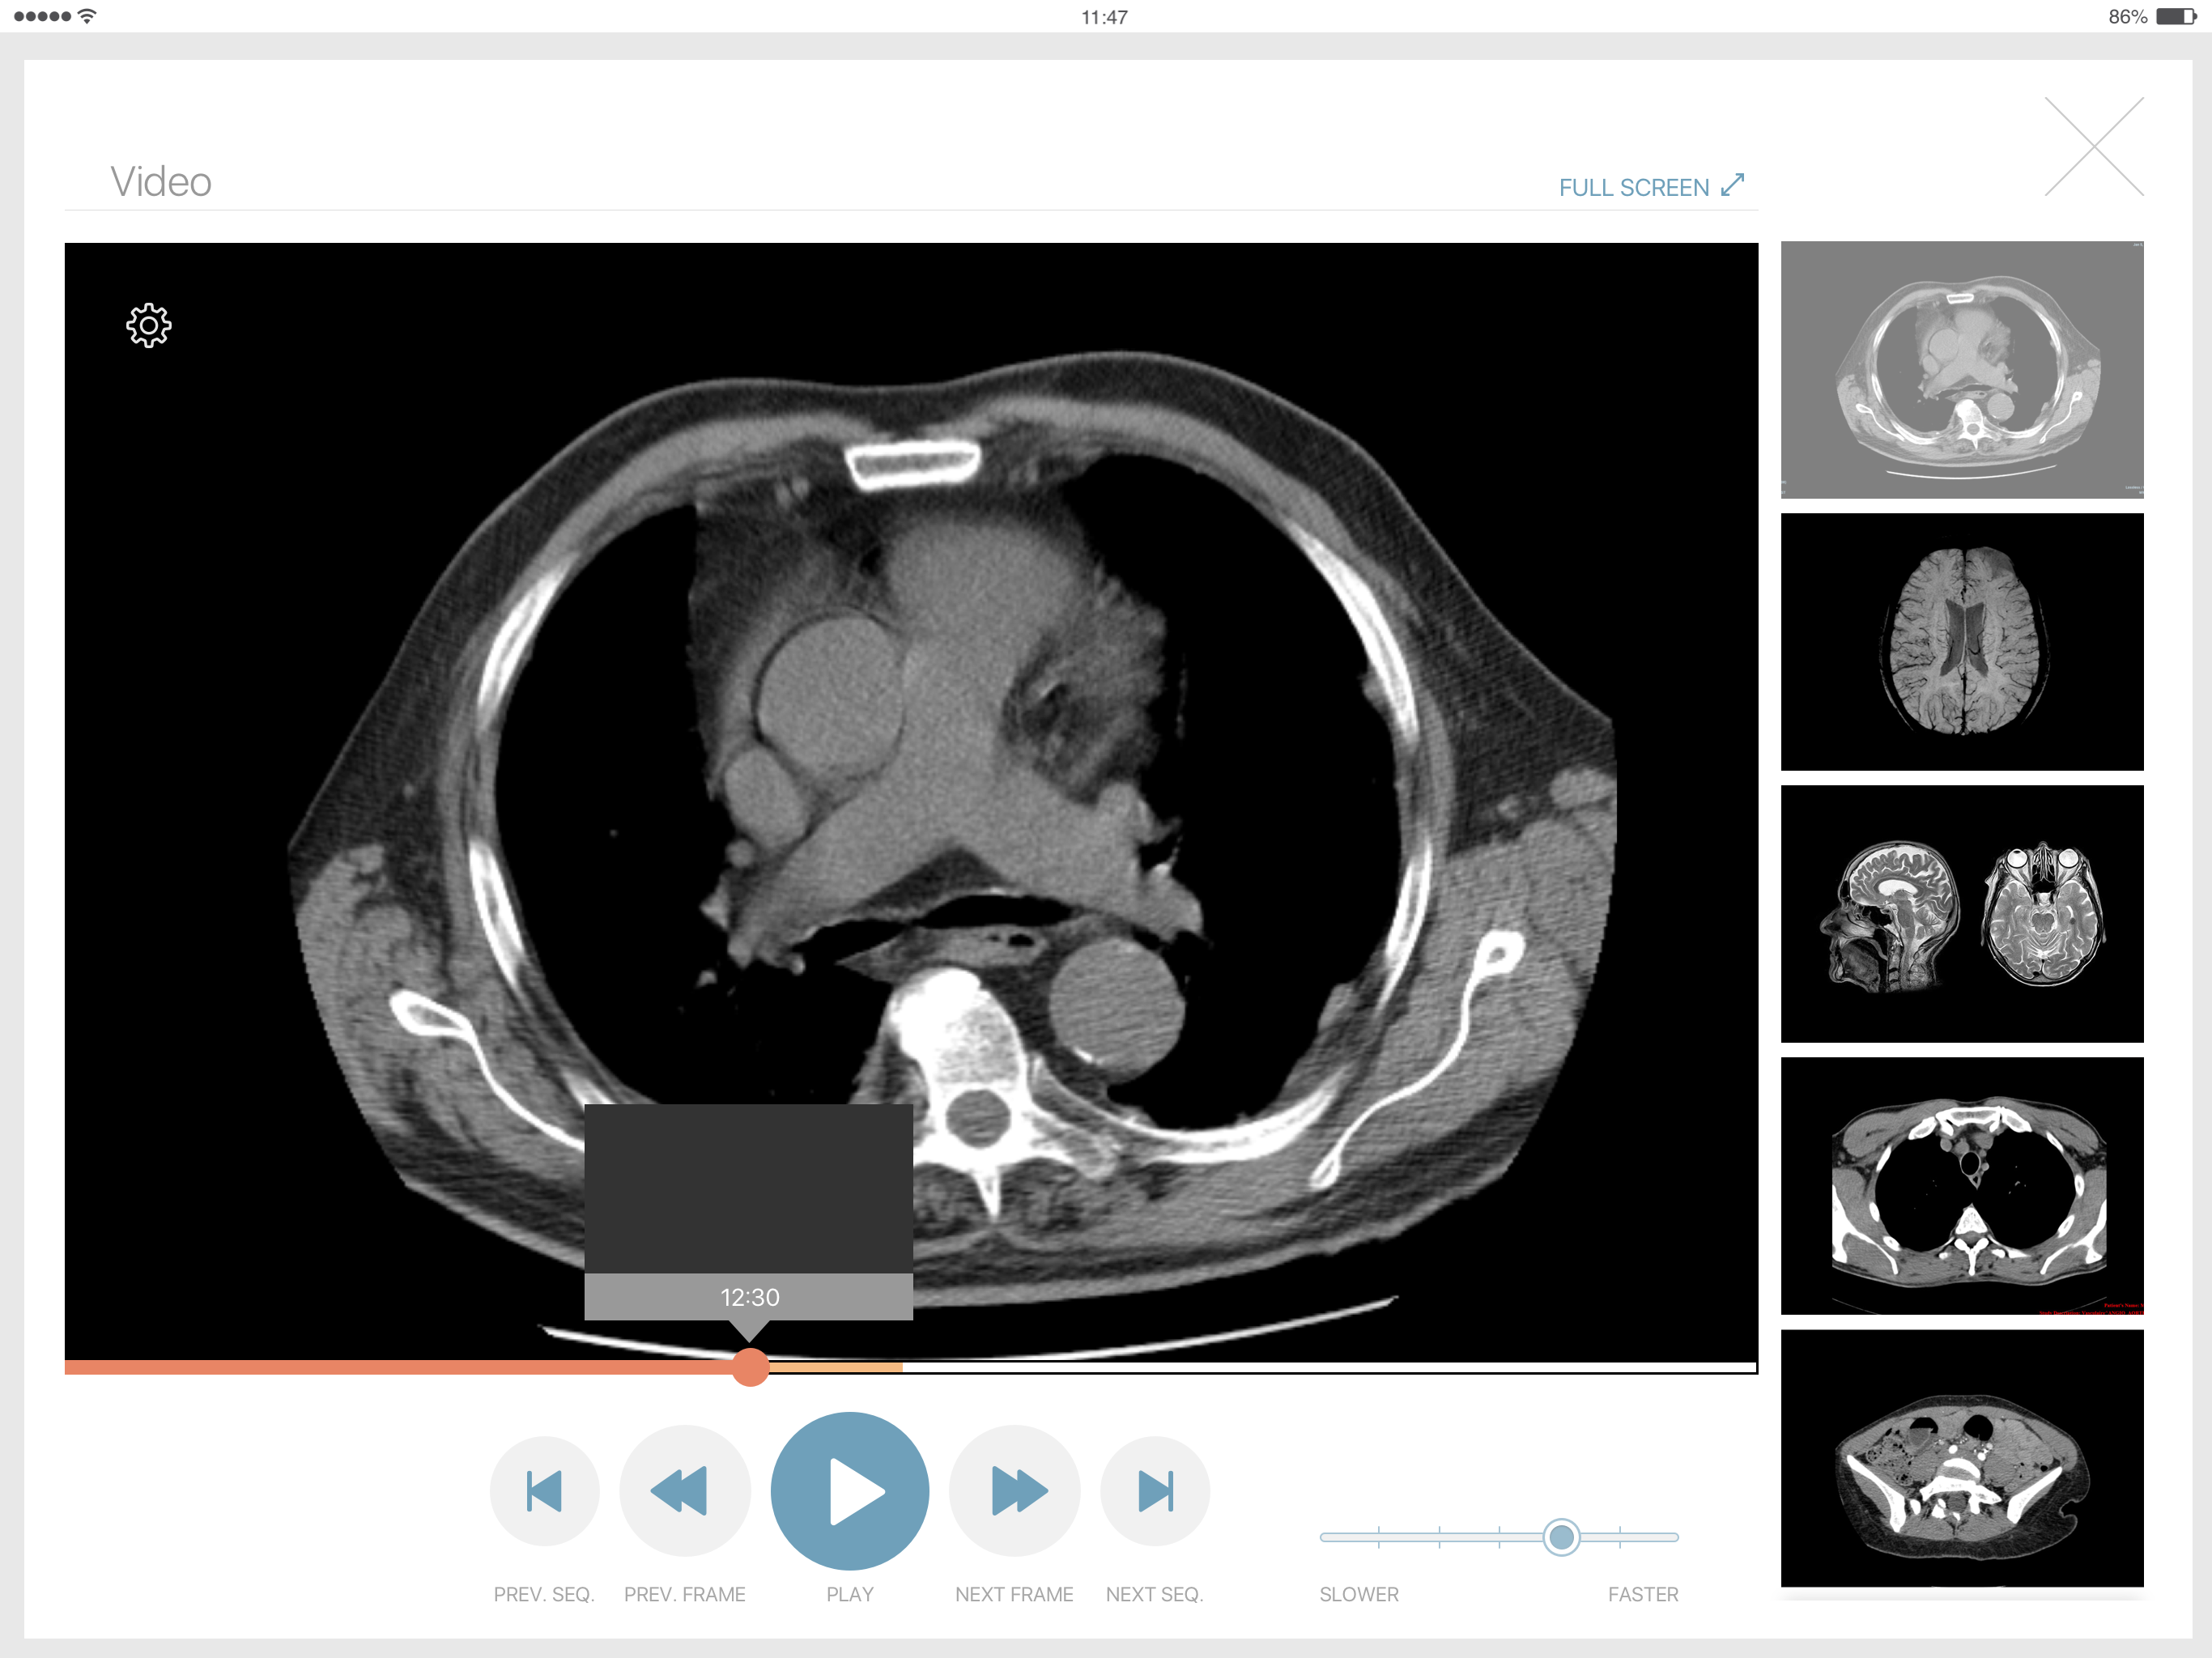Open the video settings gear icon
Image resolution: width=2212 pixels, height=1658 pixels.
coord(149,325)
